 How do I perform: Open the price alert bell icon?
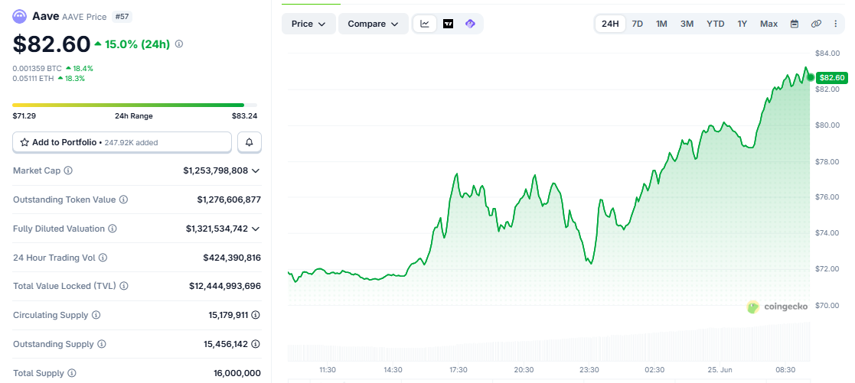tap(250, 142)
